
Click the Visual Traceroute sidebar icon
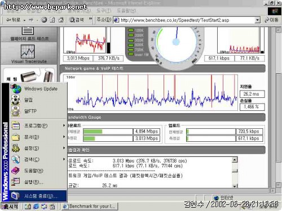(x=28, y=52)
